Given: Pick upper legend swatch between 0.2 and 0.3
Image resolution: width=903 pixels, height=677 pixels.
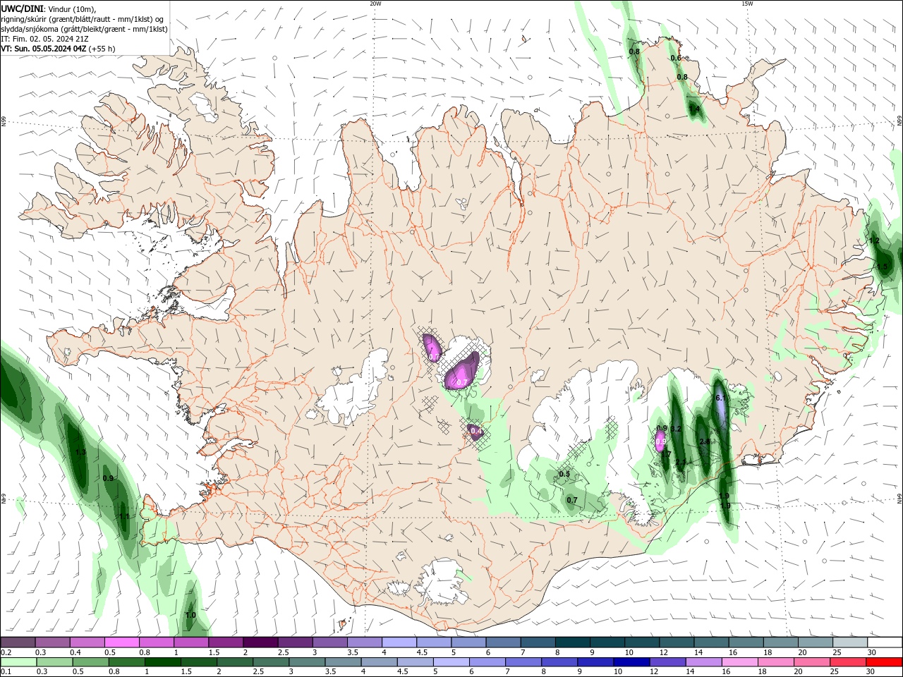Looking at the screenshot, I should pyautogui.click(x=18, y=642).
